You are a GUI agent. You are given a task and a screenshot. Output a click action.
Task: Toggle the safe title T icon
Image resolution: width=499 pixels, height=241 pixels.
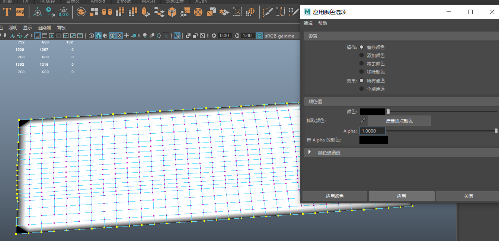click(x=80, y=36)
